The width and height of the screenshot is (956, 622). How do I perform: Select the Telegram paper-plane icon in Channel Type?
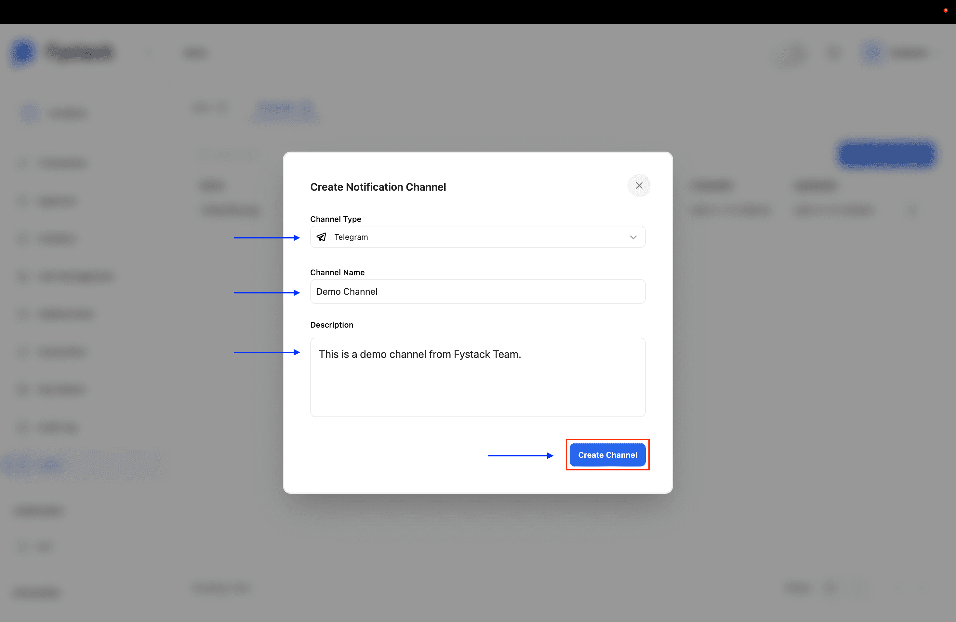(321, 237)
